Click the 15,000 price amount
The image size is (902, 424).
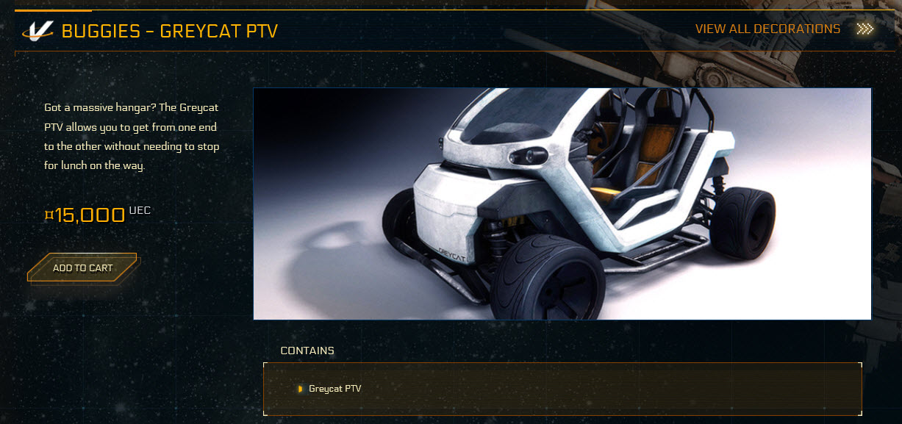[x=90, y=215]
